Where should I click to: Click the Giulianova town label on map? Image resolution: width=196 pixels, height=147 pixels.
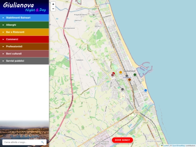pyautogui.click(x=129, y=71)
